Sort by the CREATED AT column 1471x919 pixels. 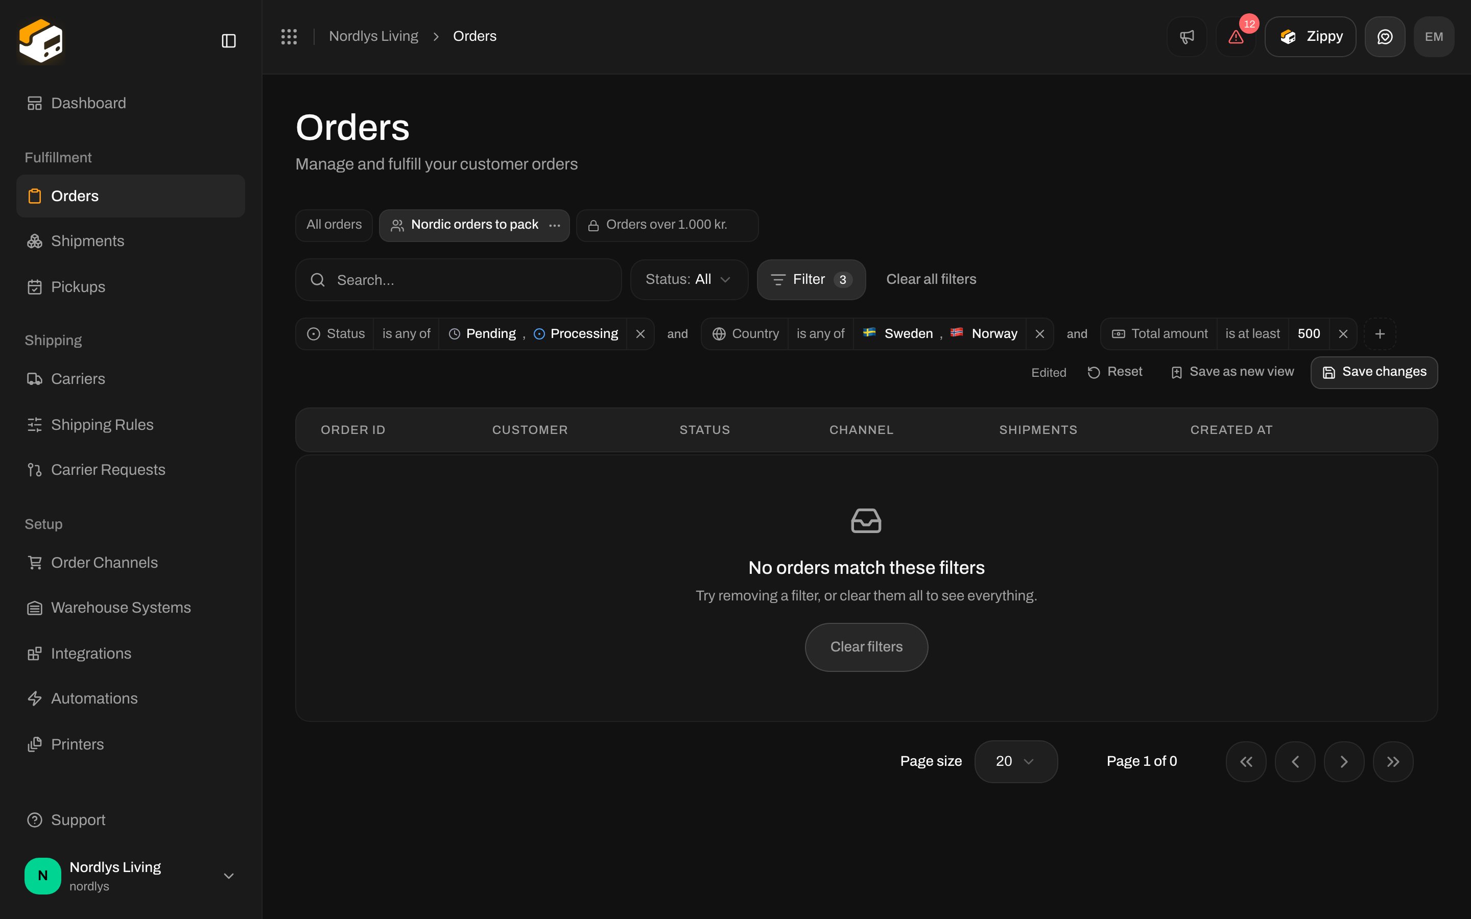point(1231,430)
